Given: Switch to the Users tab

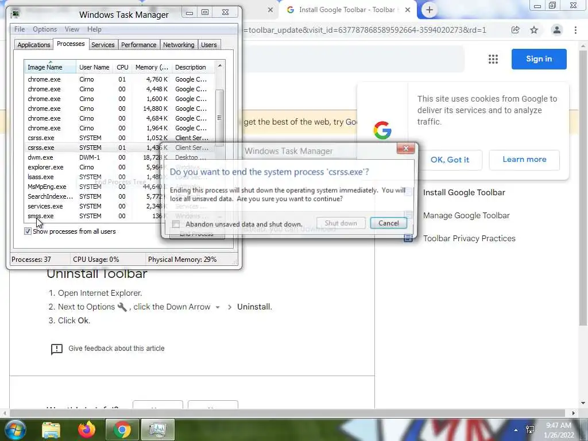Looking at the screenshot, I should coord(209,45).
